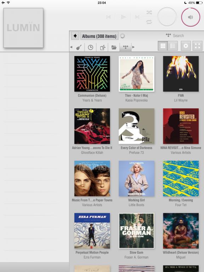Tap the 23:04 clock in status bar
204x272 pixels.
102,2
